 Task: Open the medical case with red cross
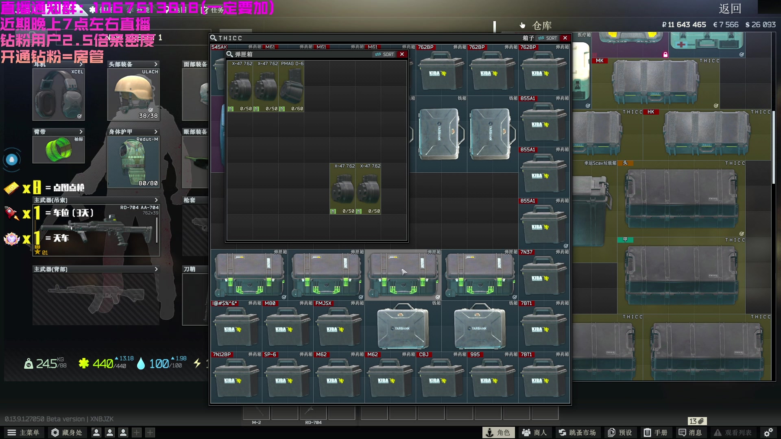click(707, 45)
